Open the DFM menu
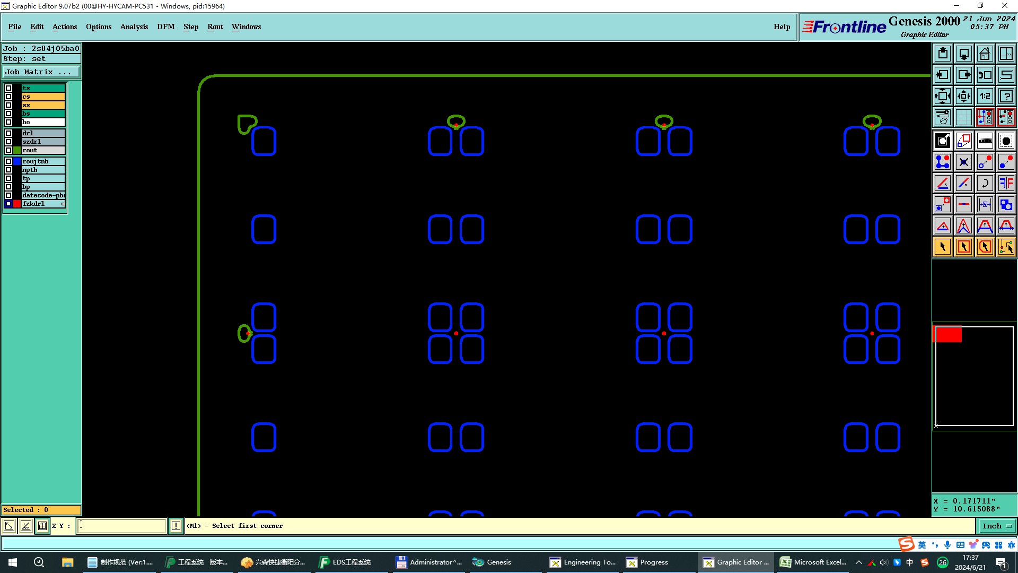This screenshot has width=1018, height=573. tap(165, 27)
